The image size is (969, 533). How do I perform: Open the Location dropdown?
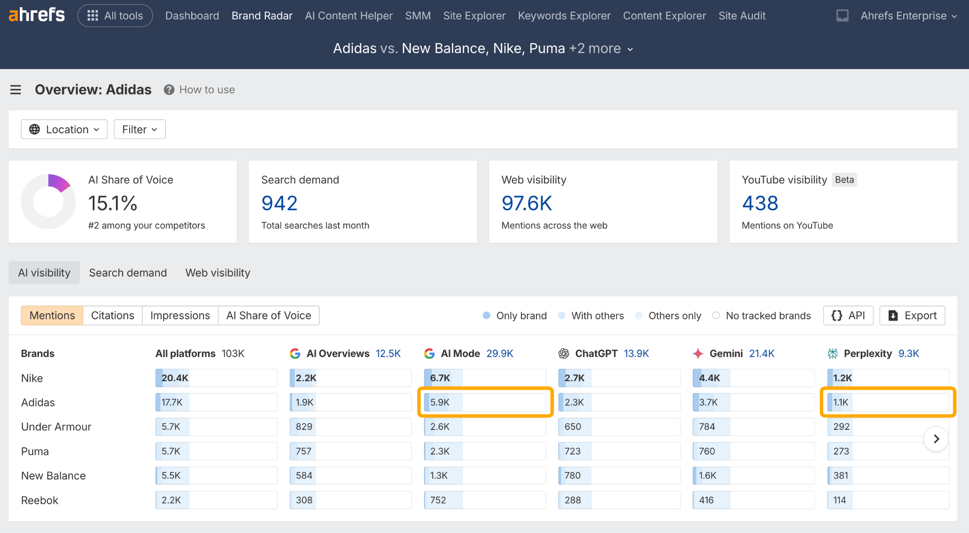[64, 129]
